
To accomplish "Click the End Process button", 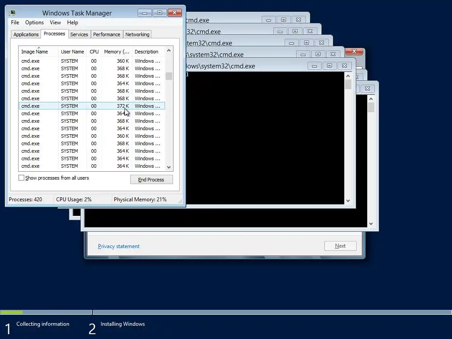I will click(x=151, y=180).
